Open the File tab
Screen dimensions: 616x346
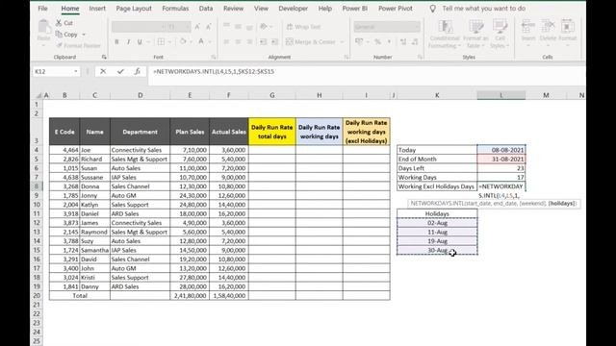(x=42, y=9)
